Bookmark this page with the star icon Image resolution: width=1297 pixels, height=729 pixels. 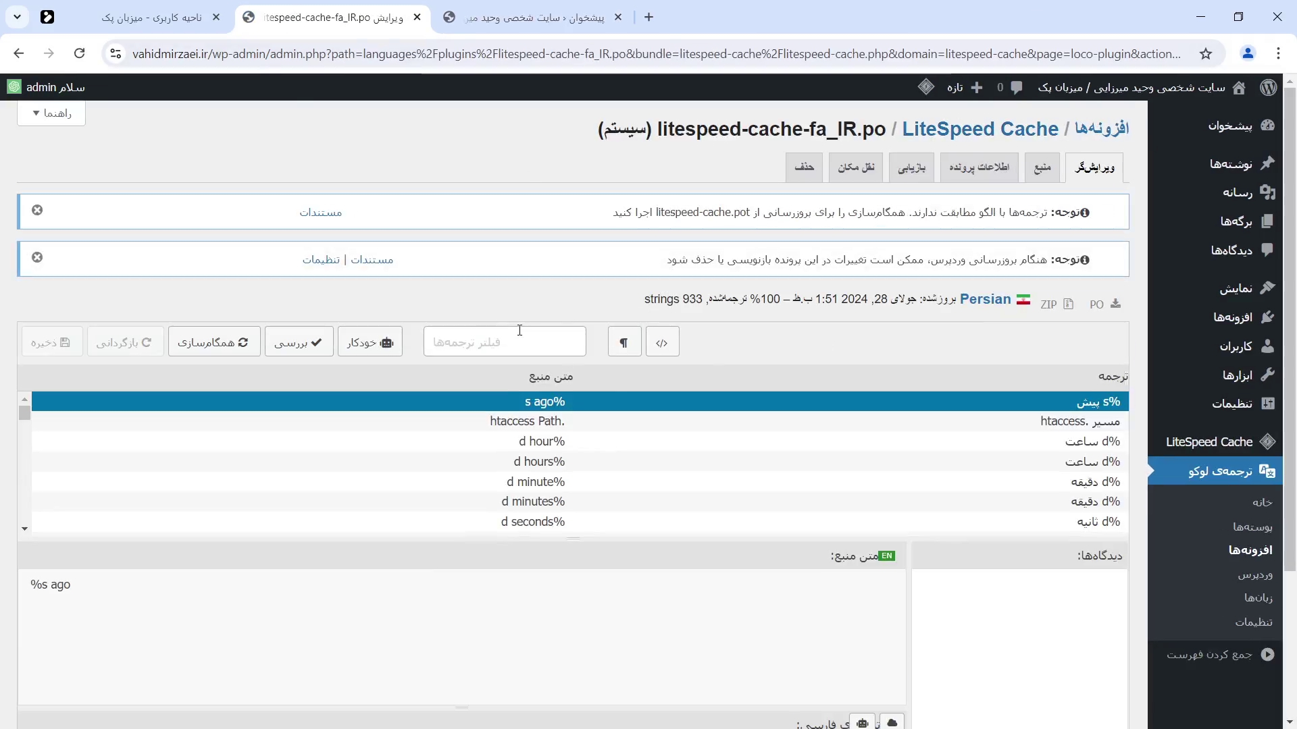[x=1206, y=54]
